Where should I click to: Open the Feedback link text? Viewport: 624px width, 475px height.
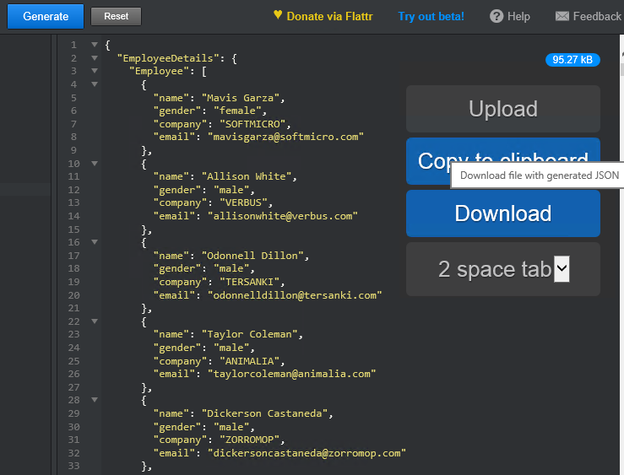[x=597, y=16]
